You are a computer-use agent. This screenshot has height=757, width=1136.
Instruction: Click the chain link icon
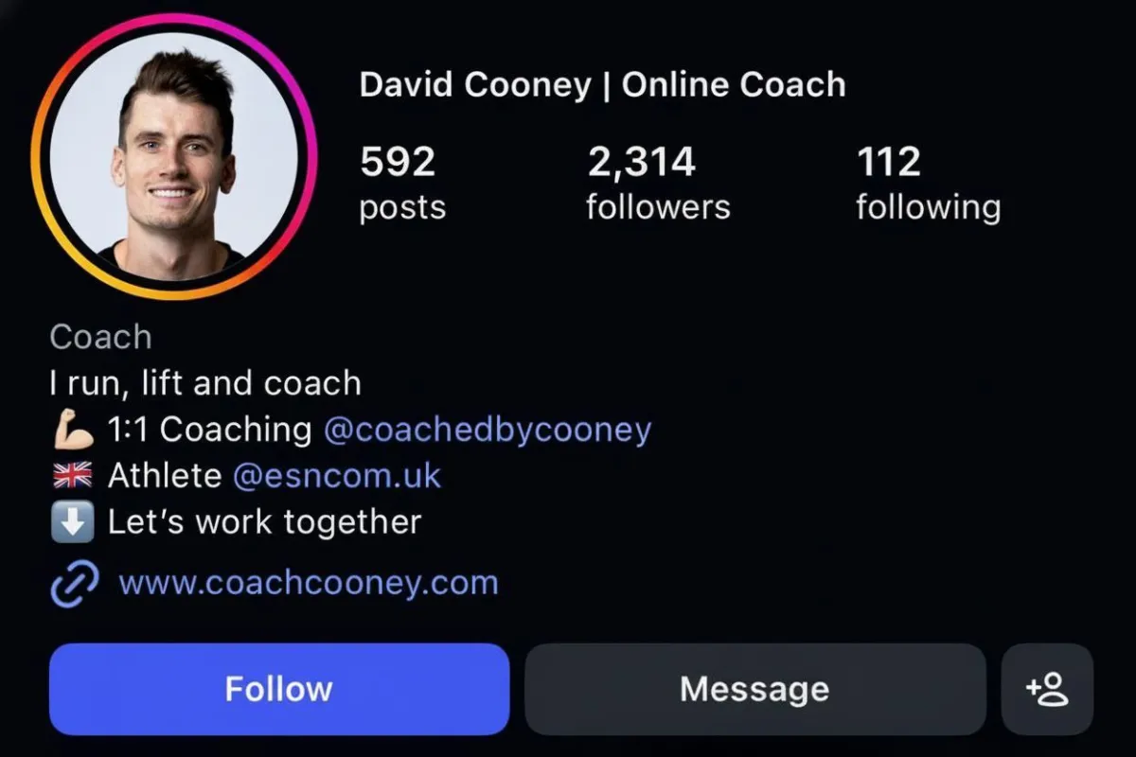coord(73,583)
